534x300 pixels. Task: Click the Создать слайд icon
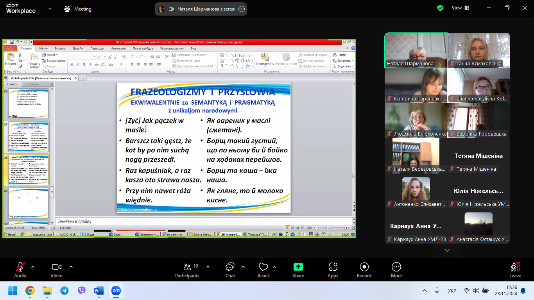(x=34, y=57)
